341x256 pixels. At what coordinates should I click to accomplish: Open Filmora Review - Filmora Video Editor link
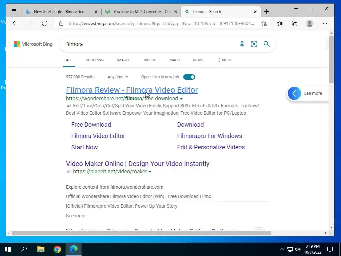132,90
